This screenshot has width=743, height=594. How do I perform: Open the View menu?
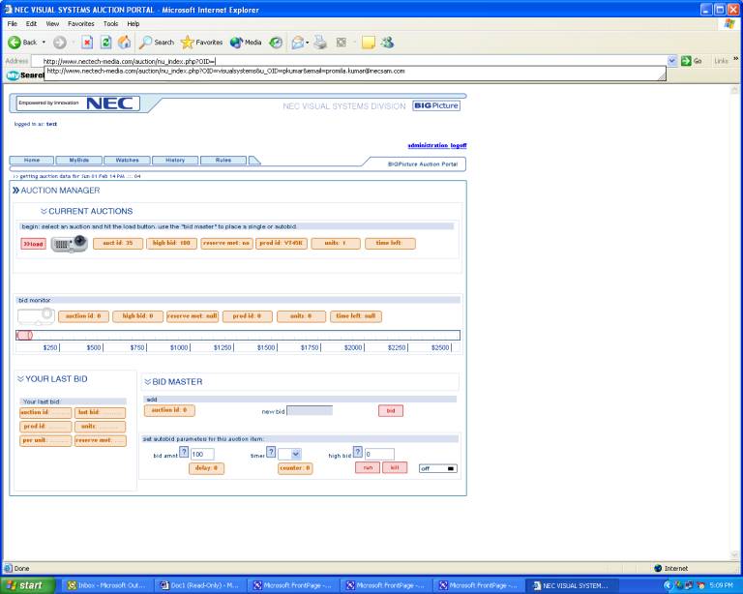click(x=52, y=23)
